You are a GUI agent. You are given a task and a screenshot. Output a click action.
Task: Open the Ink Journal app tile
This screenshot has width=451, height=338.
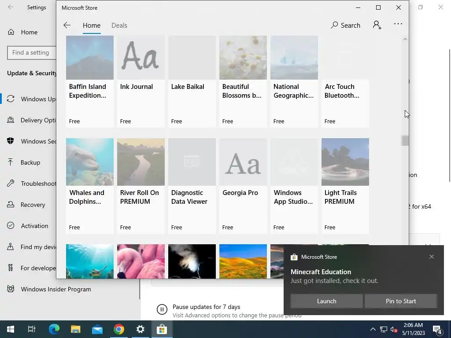point(141,81)
